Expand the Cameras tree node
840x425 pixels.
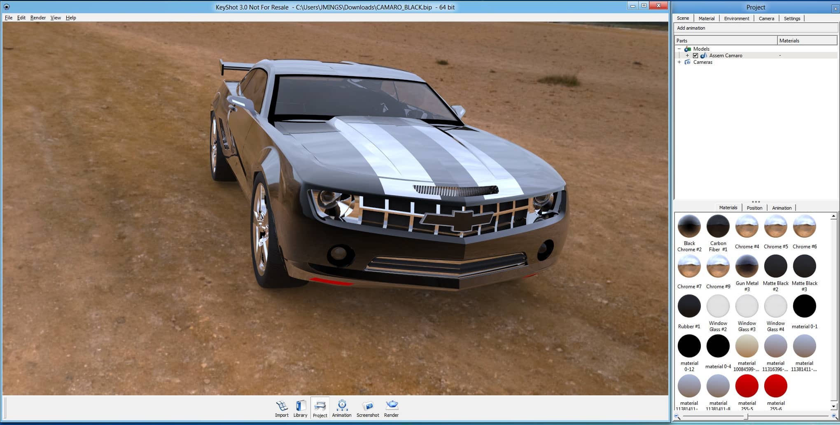point(679,62)
